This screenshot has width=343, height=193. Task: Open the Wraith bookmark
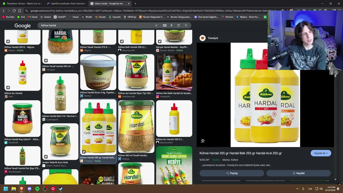87,17
